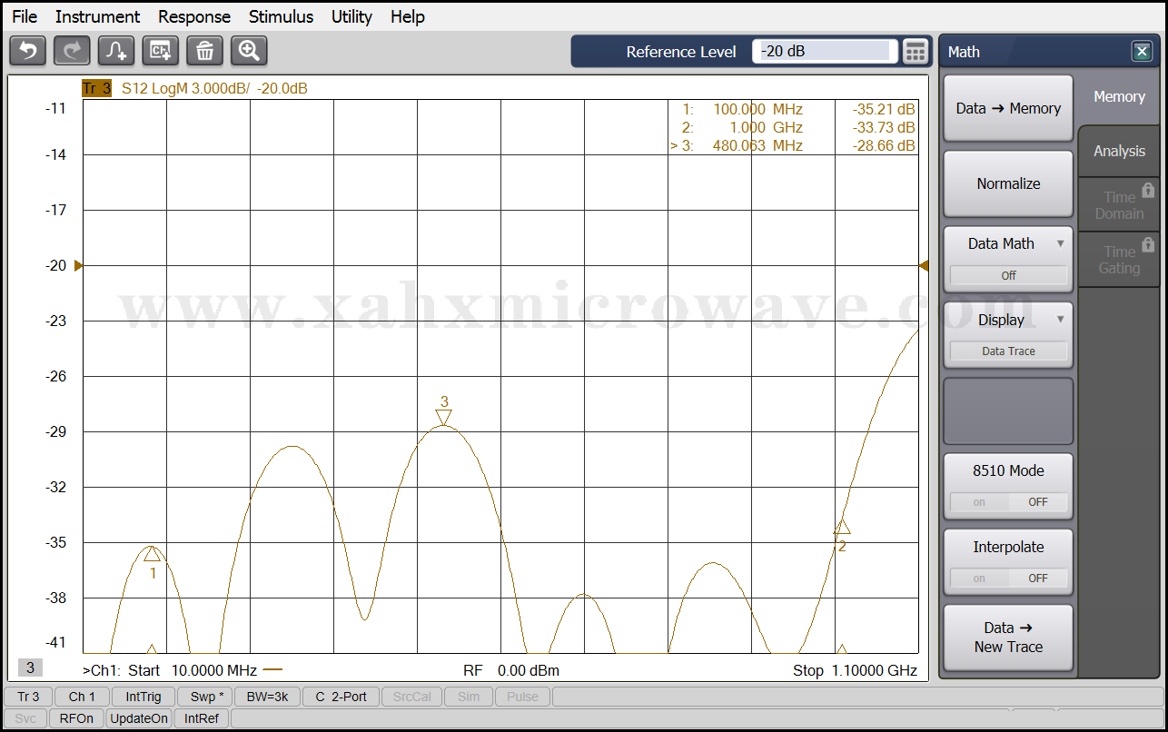Toggle RFOn in the status bar
This screenshot has width=1168, height=732.
76,718
